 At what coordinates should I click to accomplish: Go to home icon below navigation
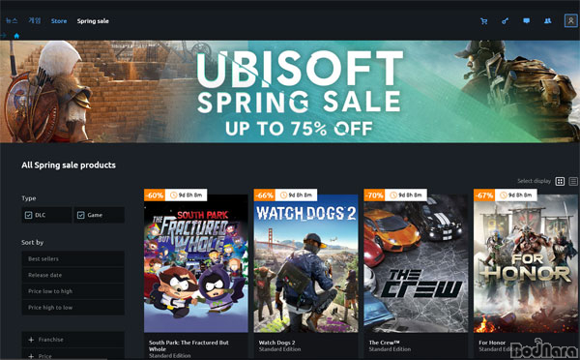click(x=16, y=36)
